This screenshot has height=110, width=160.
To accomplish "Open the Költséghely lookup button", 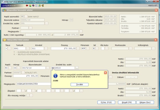I will click(153, 48).
